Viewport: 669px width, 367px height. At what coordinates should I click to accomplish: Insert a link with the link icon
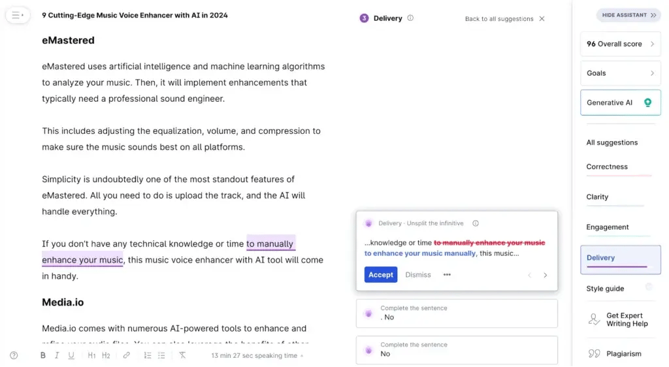point(127,356)
